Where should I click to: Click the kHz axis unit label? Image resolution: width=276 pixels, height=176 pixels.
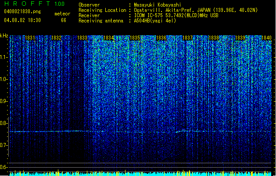click(4, 36)
